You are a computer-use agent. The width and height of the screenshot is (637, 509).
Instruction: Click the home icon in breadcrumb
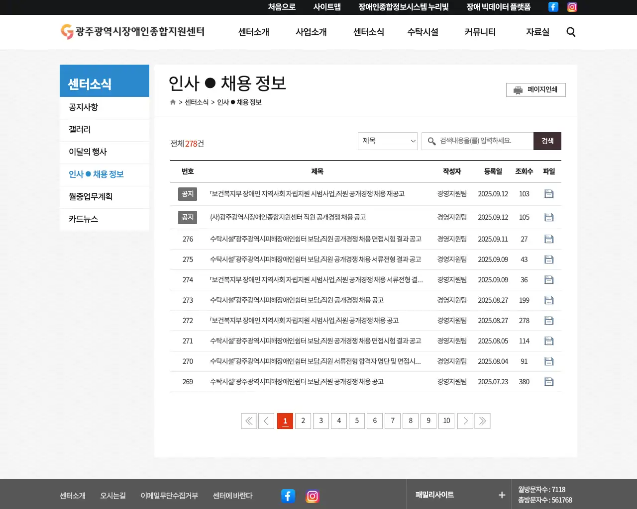pyautogui.click(x=173, y=102)
